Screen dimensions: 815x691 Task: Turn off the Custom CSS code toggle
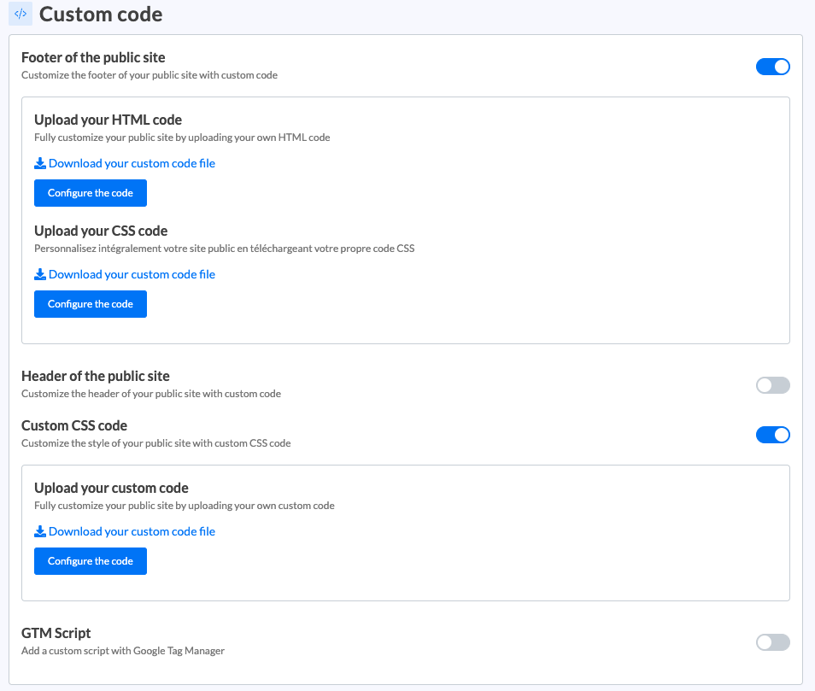click(772, 435)
